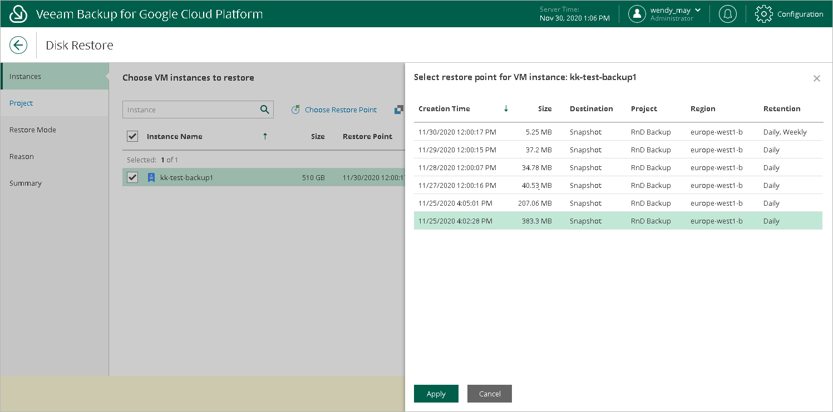Click the 37.2 MB size cell
Screen dimensions: 833x412
539,150
